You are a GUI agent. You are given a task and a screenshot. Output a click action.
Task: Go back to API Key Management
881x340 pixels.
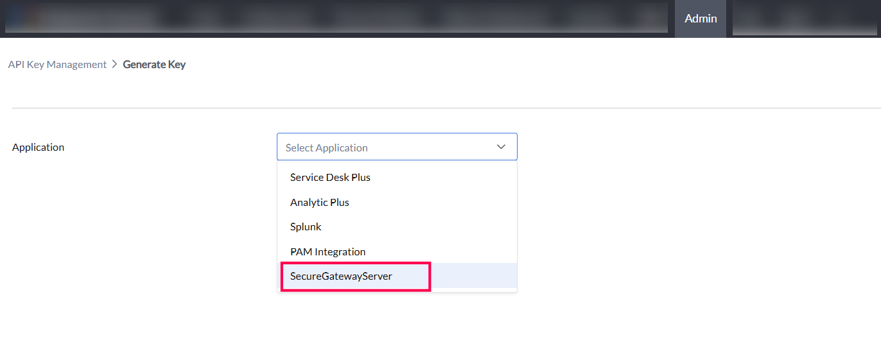pos(57,64)
